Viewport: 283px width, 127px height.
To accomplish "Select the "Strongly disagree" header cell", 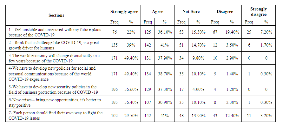I will coord(258,12).
